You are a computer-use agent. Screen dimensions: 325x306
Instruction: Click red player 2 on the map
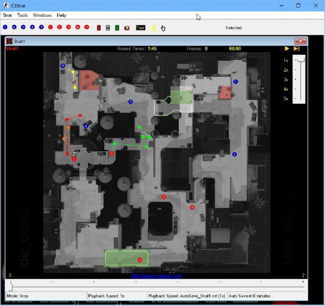112,153
